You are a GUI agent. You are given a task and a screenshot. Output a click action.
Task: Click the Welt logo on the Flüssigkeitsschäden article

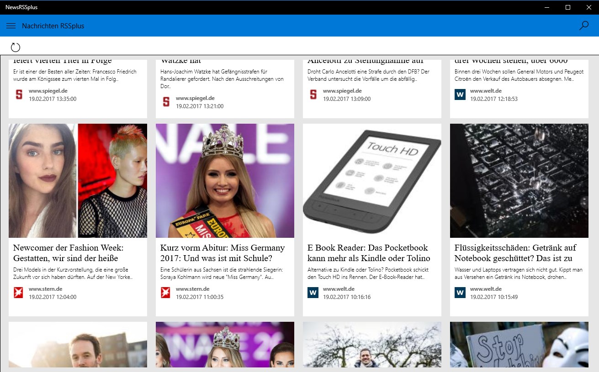pyautogui.click(x=460, y=293)
